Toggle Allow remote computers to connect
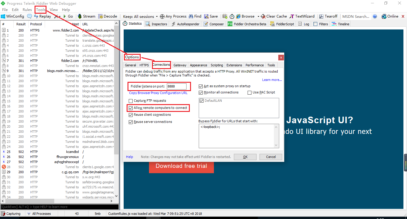The height and width of the screenshot is (219, 407). pos(131,108)
